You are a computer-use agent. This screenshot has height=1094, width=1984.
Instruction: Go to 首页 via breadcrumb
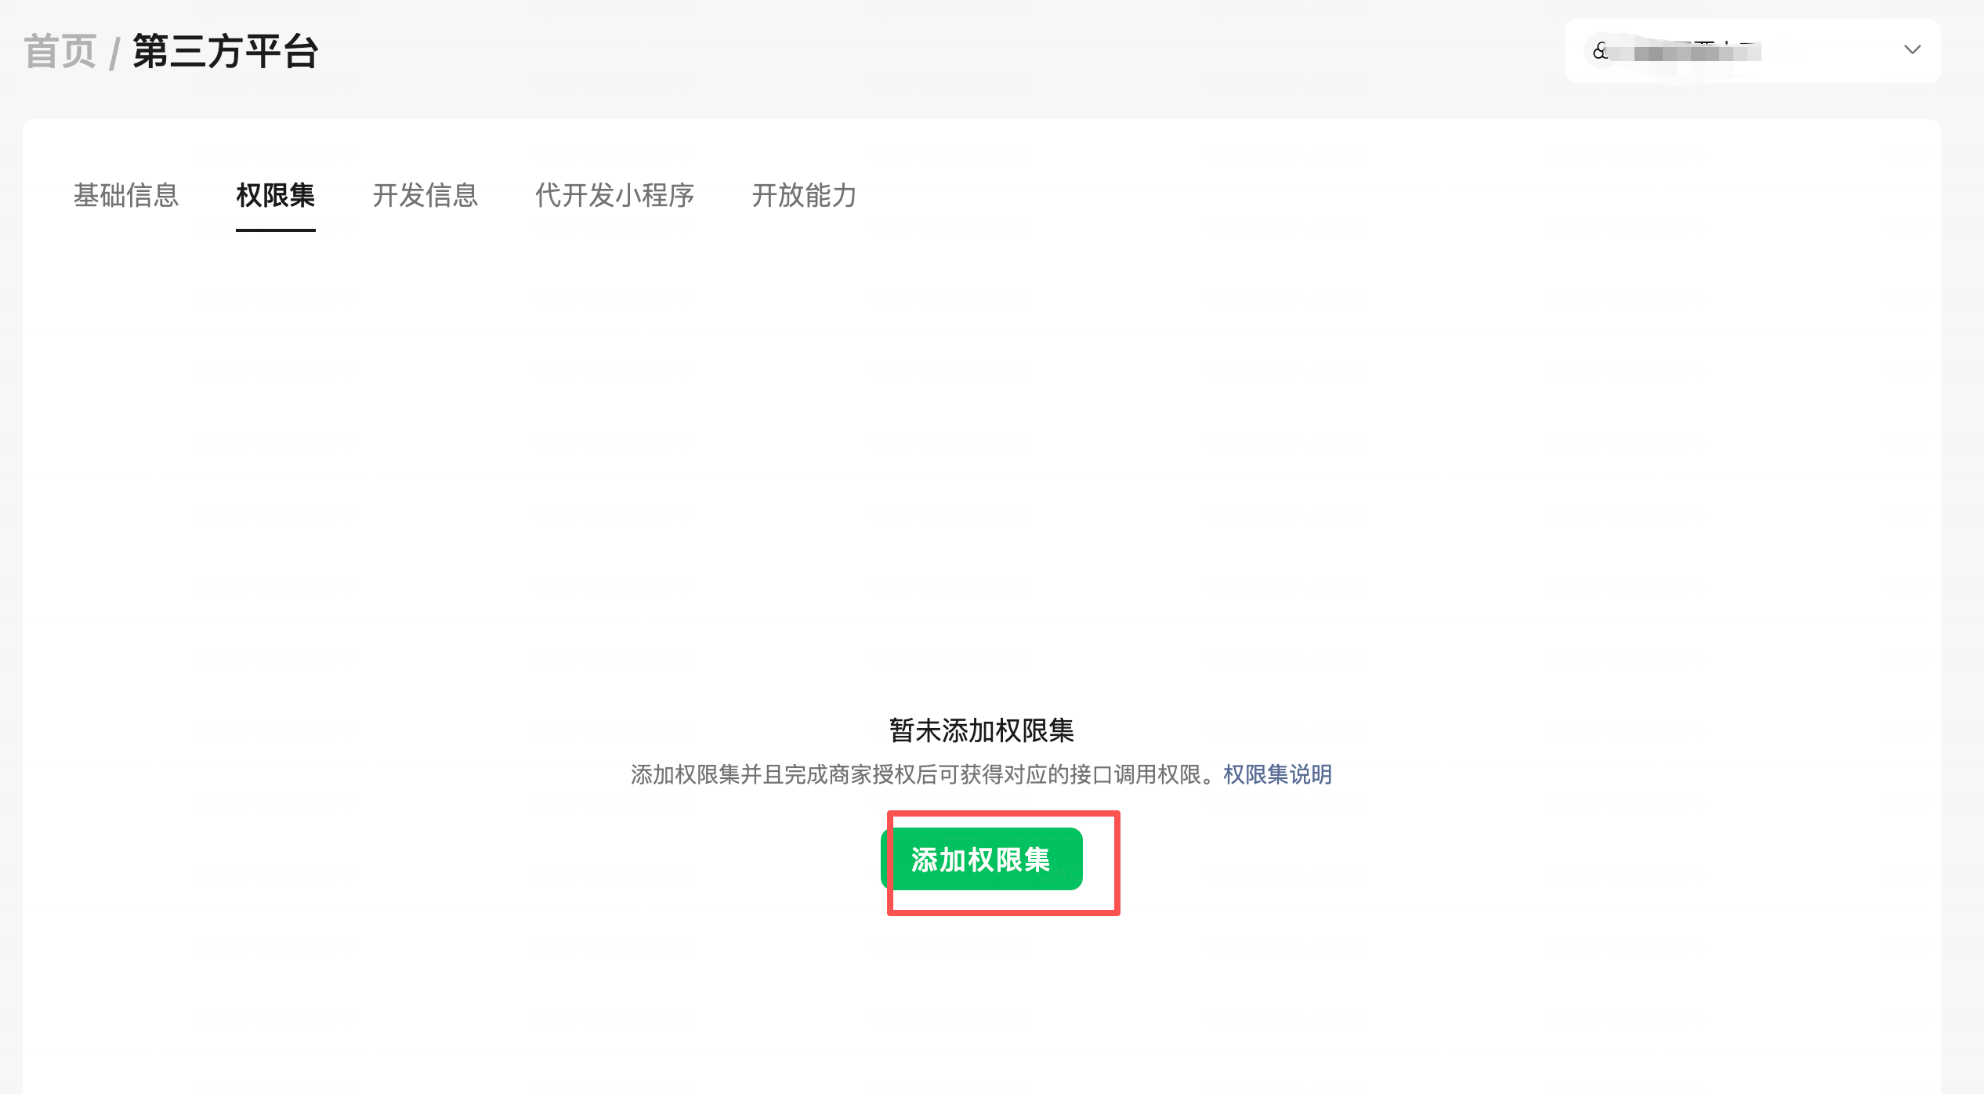[x=60, y=52]
